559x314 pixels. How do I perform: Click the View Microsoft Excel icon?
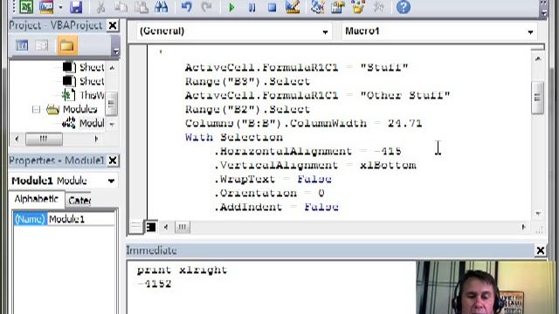click(26, 7)
